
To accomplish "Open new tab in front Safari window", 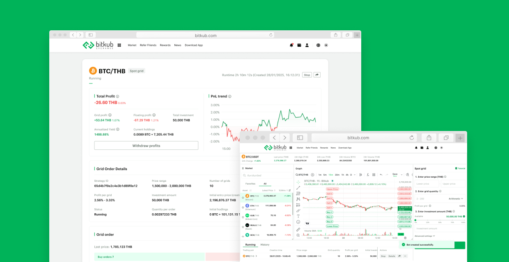I will tap(460, 138).
